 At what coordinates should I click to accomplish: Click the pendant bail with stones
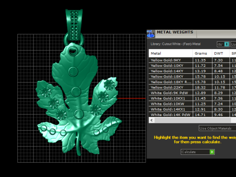coord(74,25)
